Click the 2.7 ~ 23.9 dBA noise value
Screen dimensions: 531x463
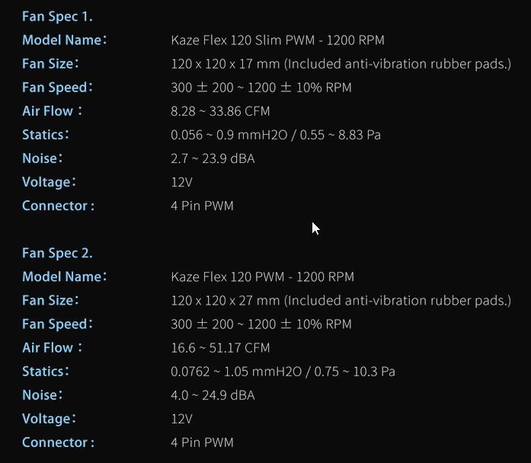pos(213,158)
